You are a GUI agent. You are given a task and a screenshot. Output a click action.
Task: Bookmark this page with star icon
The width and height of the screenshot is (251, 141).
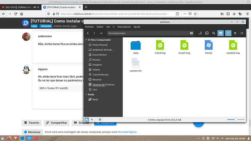195,14
